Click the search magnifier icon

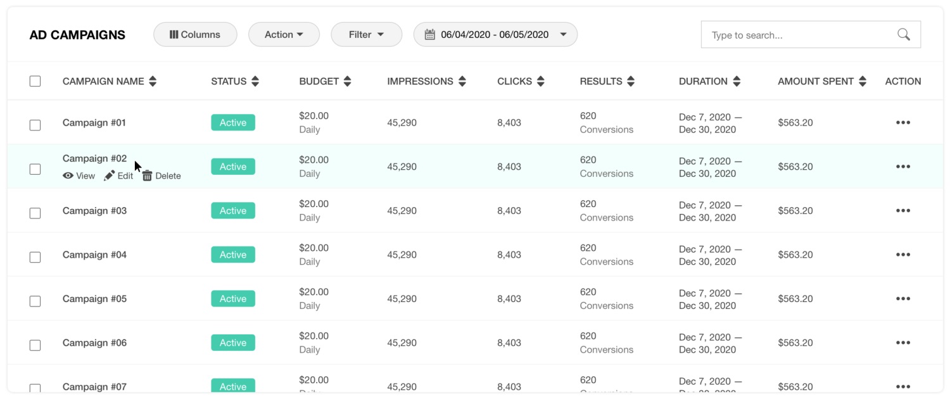pyautogui.click(x=903, y=35)
